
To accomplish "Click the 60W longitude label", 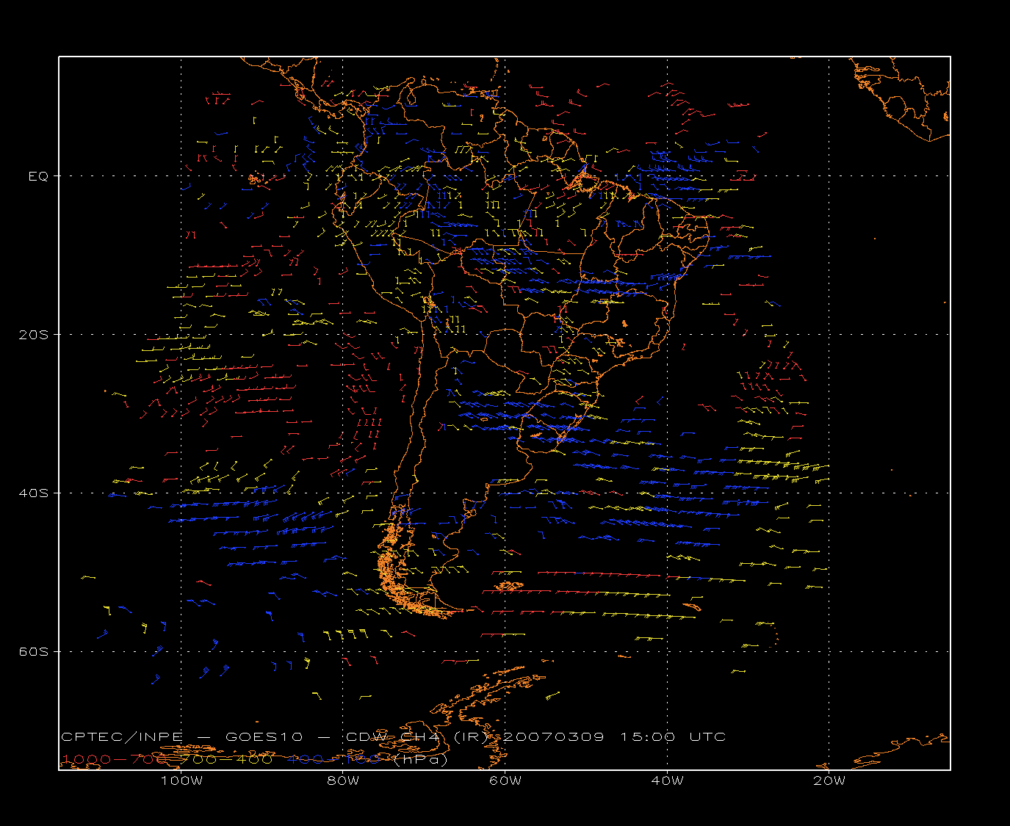I will [x=505, y=780].
